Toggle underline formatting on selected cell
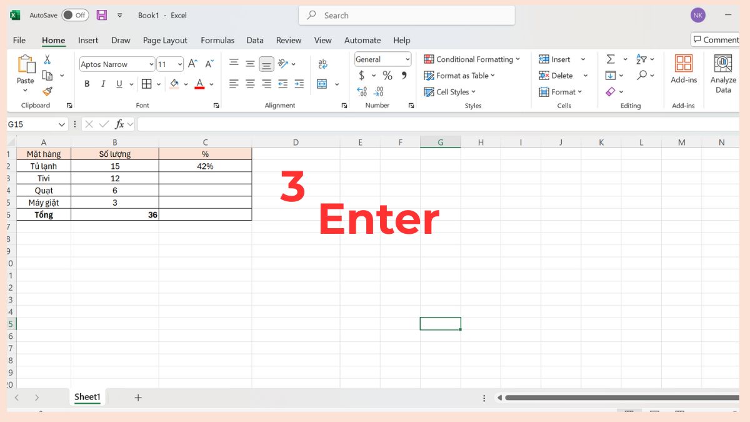The height and width of the screenshot is (422, 750). 119,84
